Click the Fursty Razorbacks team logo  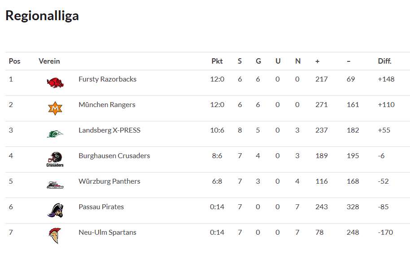tap(55, 82)
